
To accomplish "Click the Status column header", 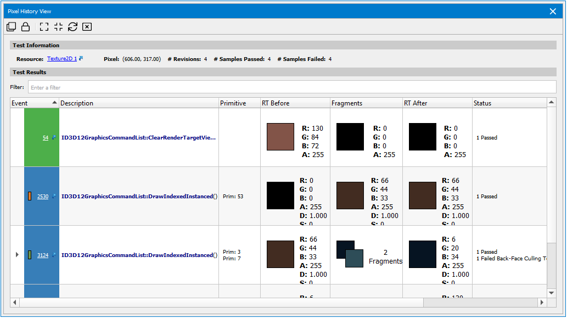I will pyautogui.click(x=508, y=103).
